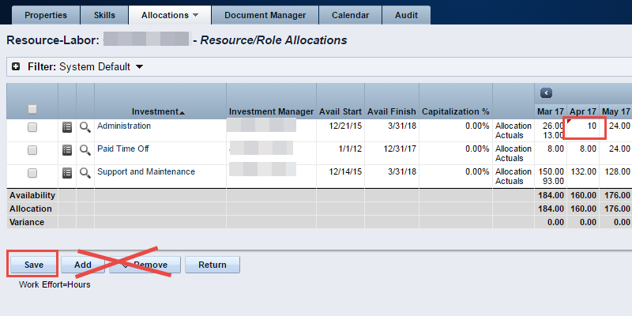Expand the Filter section plus icon
This screenshot has height=316, width=632.
[x=16, y=67]
